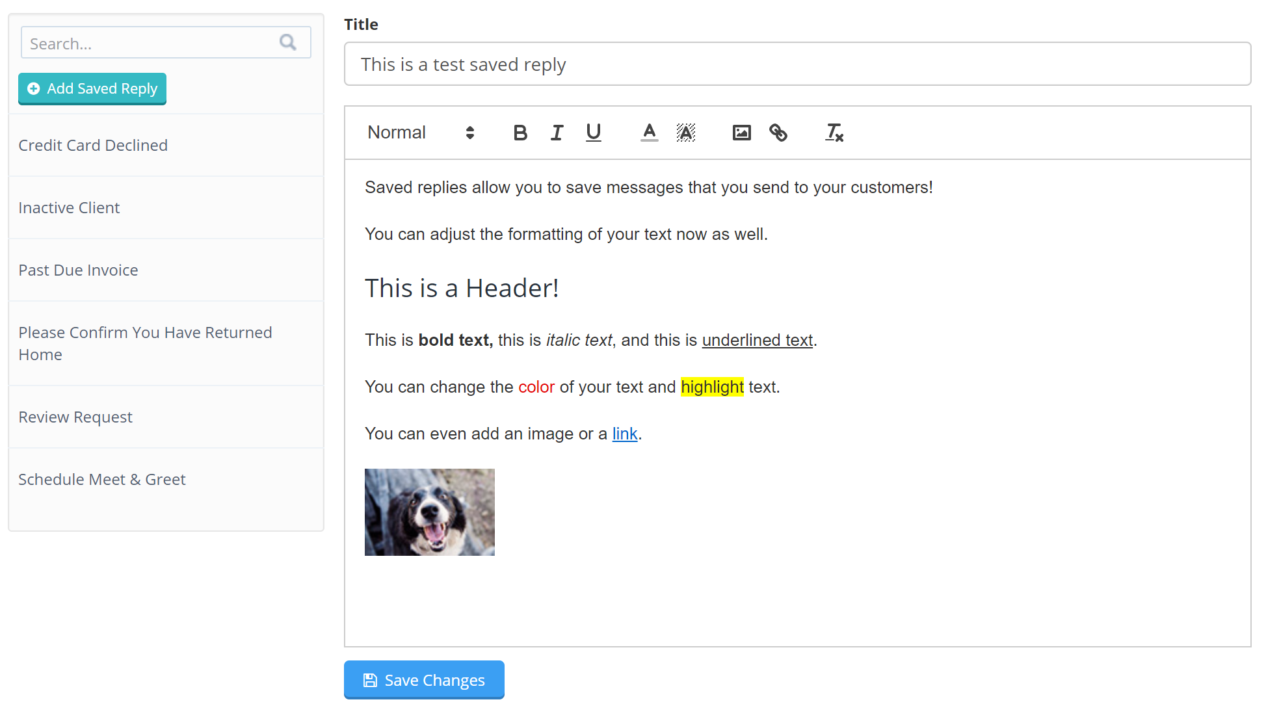Click the Add Saved Reply button
The width and height of the screenshot is (1266, 717).
pyautogui.click(x=92, y=88)
